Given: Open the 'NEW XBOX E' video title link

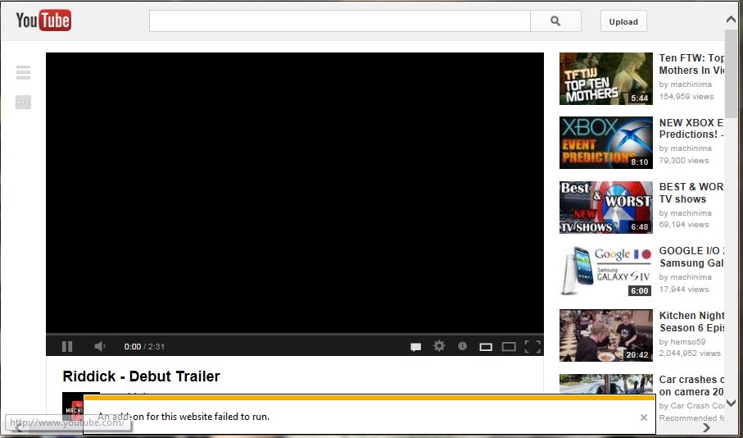Looking at the screenshot, I should (691, 128).
